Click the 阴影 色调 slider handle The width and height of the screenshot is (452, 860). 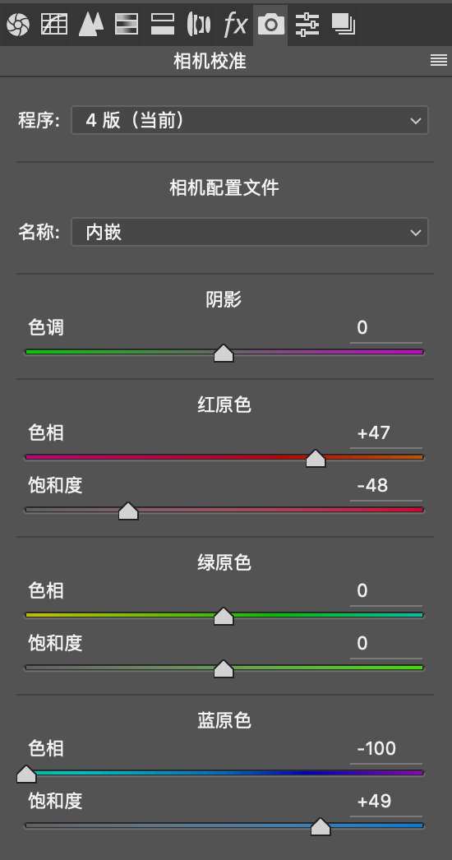(x=224, y=354)
